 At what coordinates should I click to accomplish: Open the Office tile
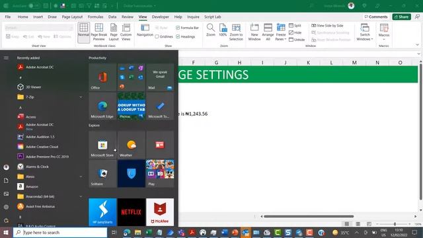(102, 77)
